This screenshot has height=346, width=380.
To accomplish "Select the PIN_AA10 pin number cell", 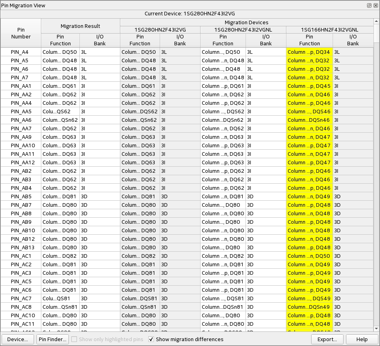I will [x=21, y=146].
